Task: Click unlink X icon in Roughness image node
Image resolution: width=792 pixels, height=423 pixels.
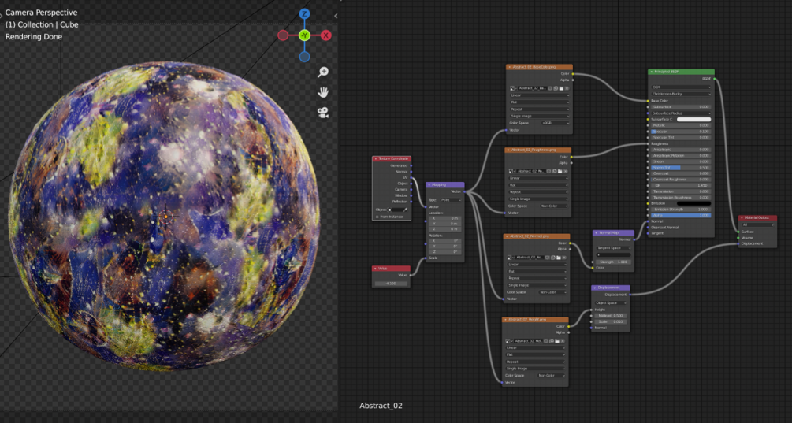Action: pyautogui.click(x=566, y=171)
